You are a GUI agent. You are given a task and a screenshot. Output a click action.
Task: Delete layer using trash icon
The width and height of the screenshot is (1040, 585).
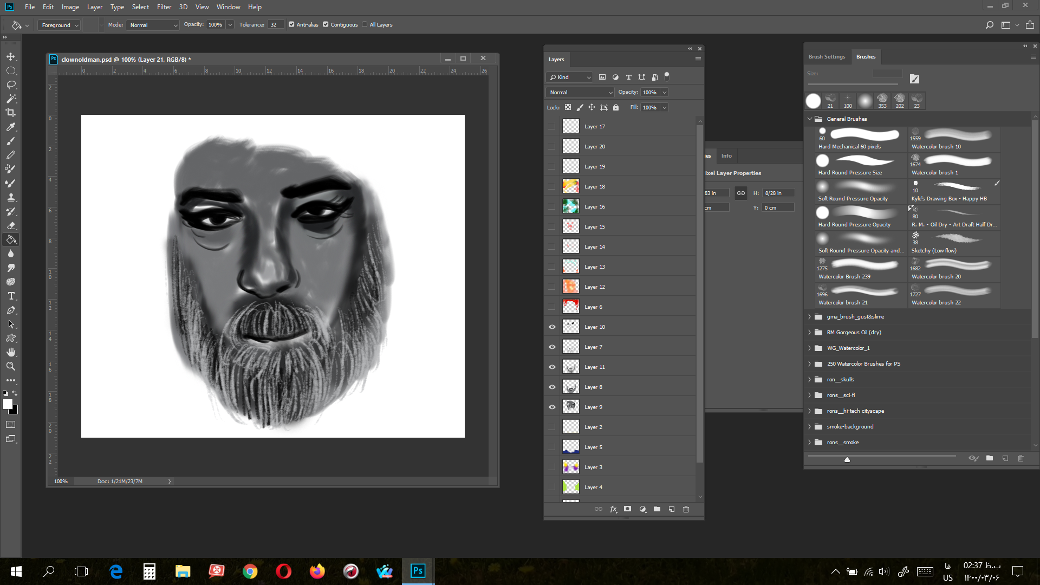click(x=686, y=509)
